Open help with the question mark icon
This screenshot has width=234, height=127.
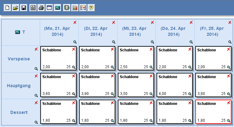(x=91, y=8)
